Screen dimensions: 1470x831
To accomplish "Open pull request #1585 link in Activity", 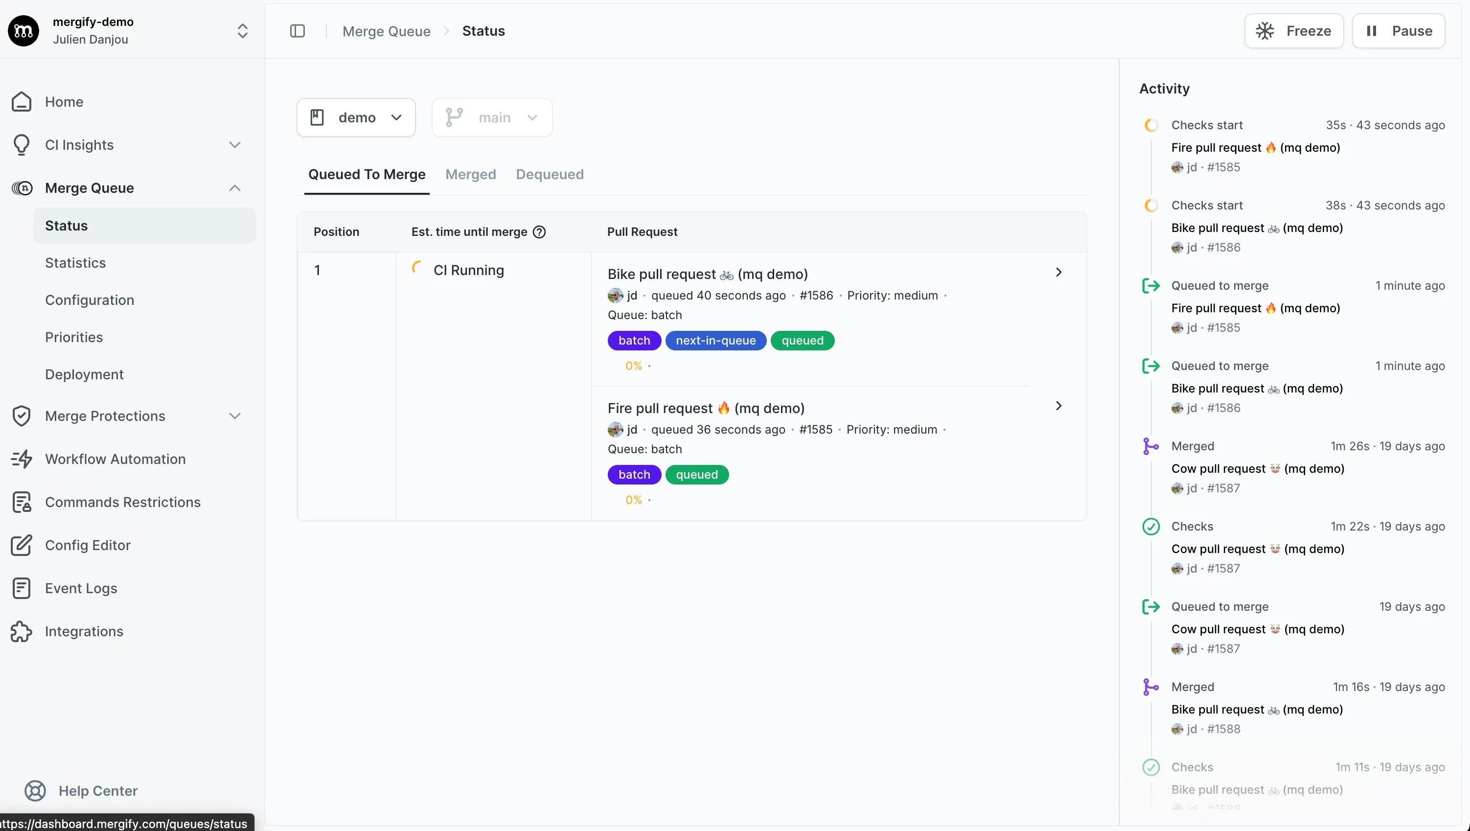I will click(x=1223, y=167).
